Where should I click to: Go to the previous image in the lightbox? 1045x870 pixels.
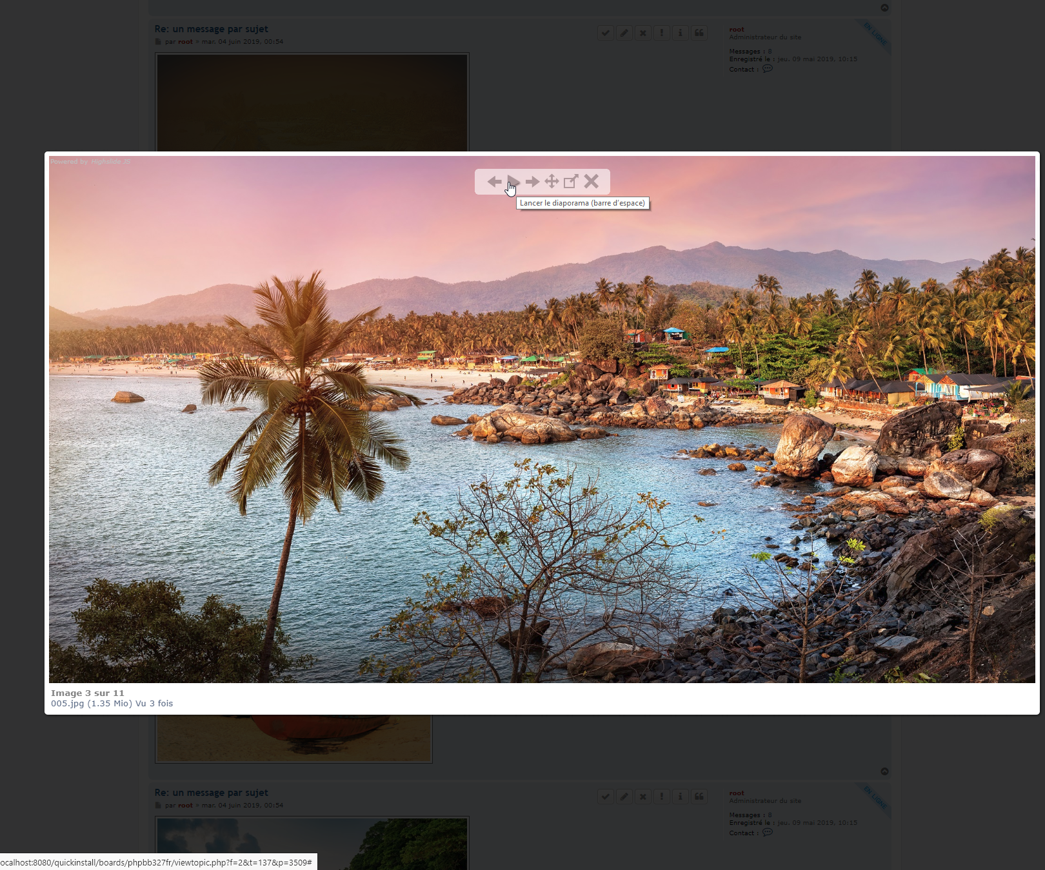point(494,182)
